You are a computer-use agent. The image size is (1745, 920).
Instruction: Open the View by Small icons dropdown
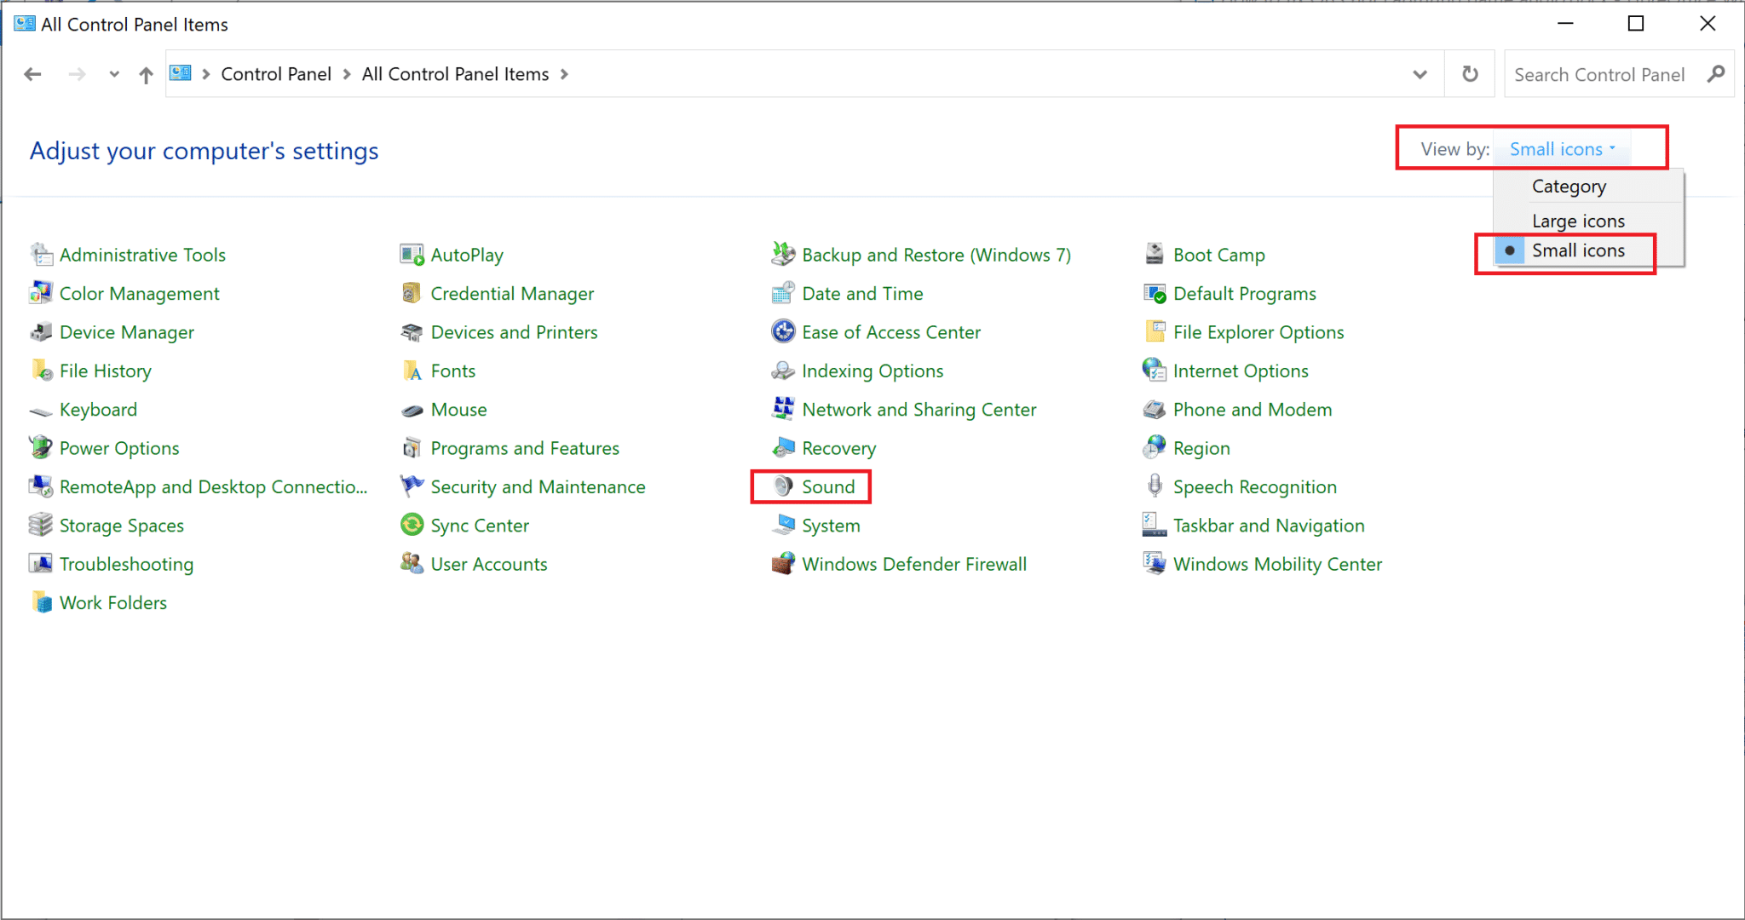[1562, 149]
